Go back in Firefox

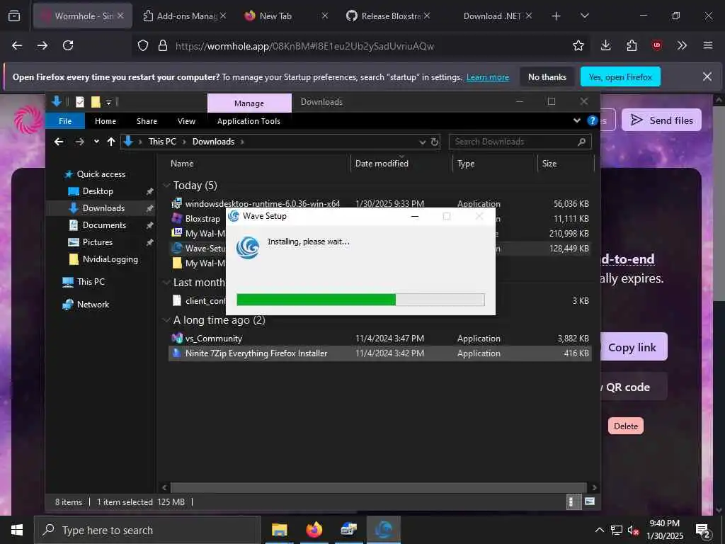[x=17, y=45]
